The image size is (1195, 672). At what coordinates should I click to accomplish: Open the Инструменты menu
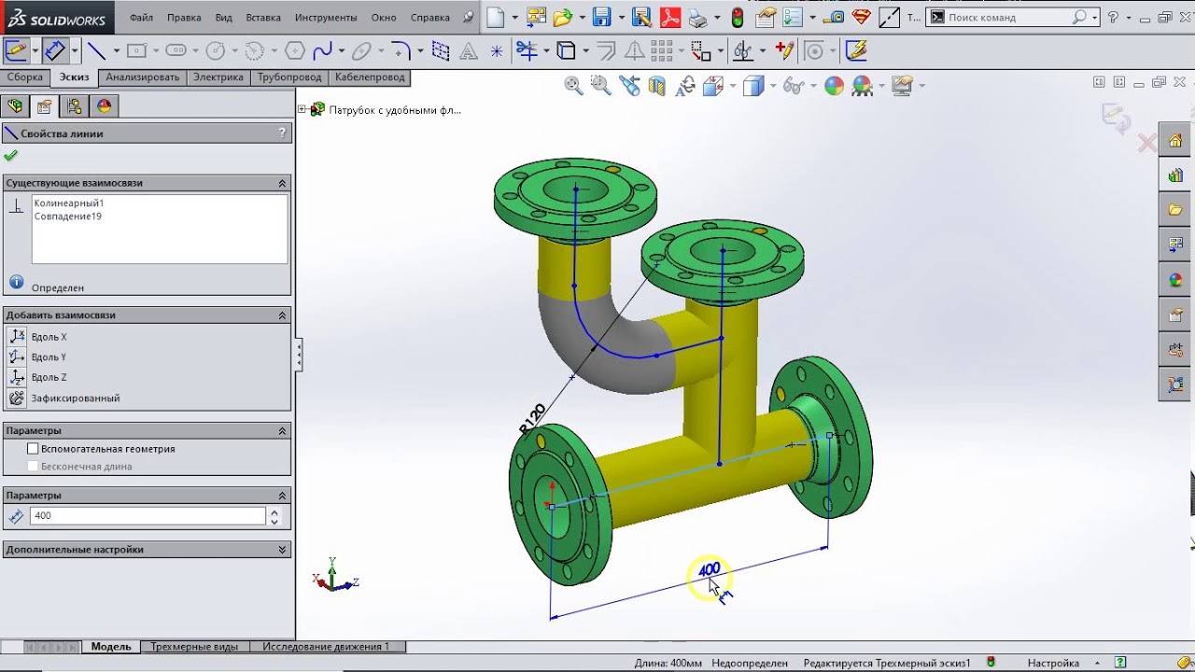(x=326, y=17)
